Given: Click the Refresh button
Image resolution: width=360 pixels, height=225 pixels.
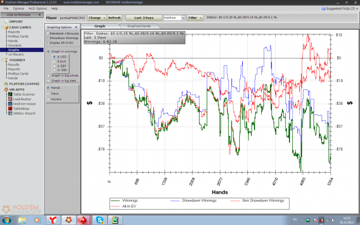Looking at the screenshot, I should tap(114, 17).
